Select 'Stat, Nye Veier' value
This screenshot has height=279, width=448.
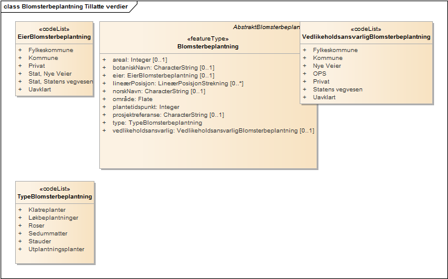(x=50, y=74)
